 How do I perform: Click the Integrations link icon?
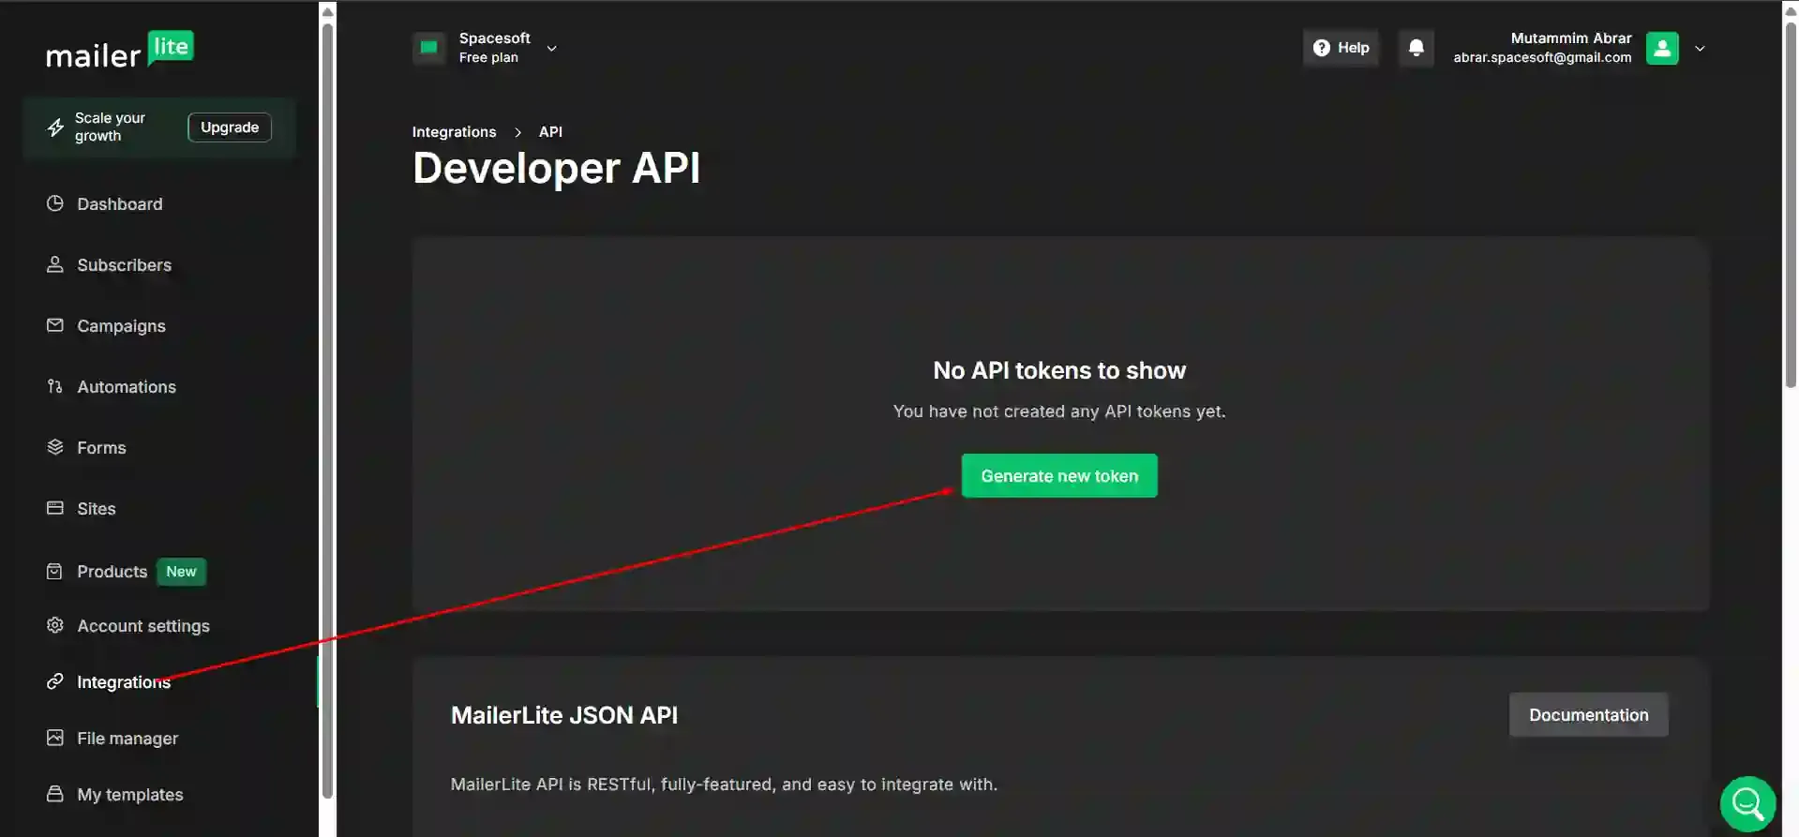click(x=55, y=681)
